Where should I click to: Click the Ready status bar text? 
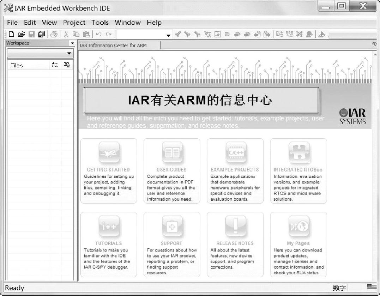pyautogui.click(x=14, y=288)
